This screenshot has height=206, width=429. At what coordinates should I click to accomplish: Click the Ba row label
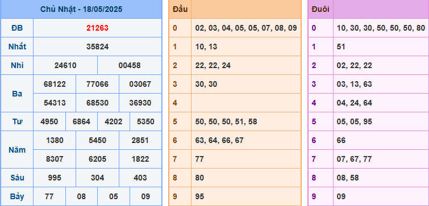pyautogui.click(x=17, y=94)
